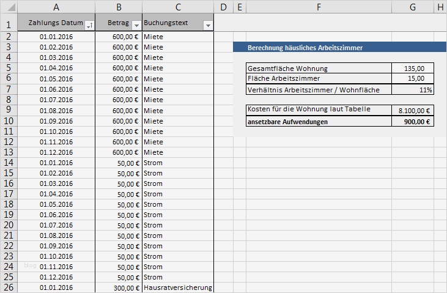Viewport: 447px width, 293px height.
Task: Select the ansetzbare Aufwendungen label
Action: [x=319, y=122]
